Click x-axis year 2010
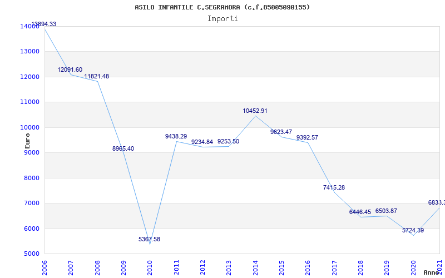 click(x=150, y=267)
